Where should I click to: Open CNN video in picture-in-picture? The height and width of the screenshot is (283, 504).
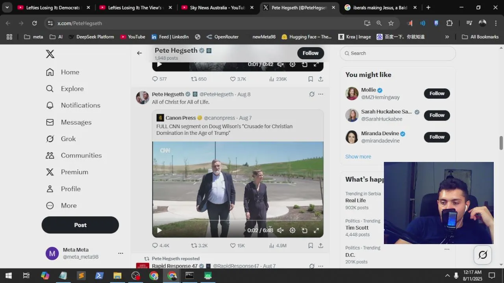[304, 230]
